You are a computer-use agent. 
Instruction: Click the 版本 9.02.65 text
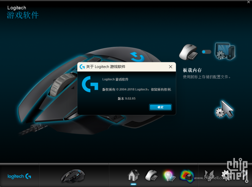127,99
